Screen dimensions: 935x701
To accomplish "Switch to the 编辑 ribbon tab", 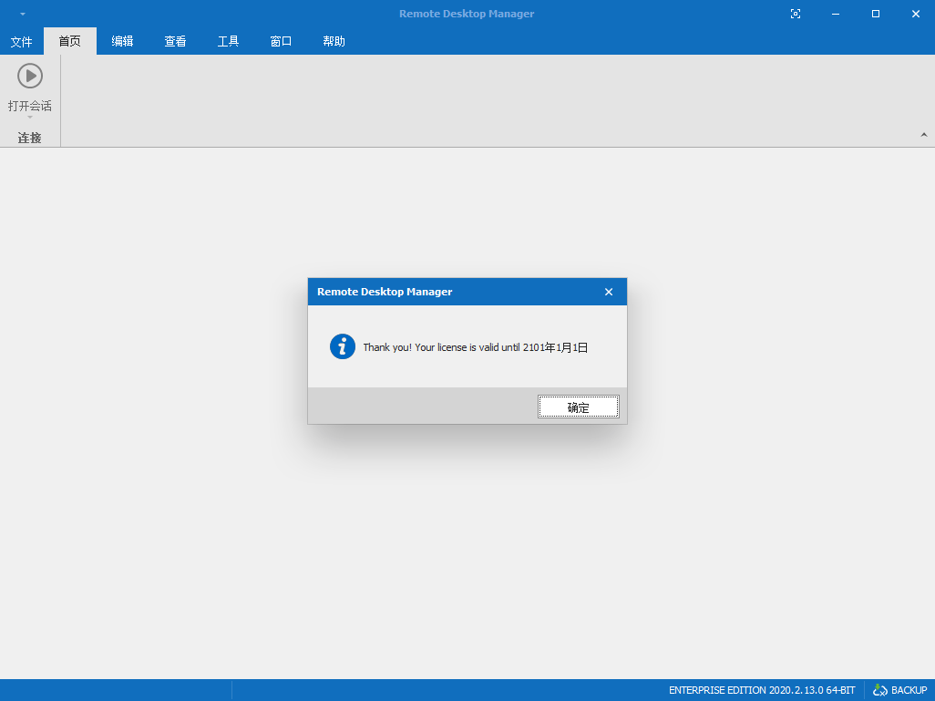I will click(122, 41).
